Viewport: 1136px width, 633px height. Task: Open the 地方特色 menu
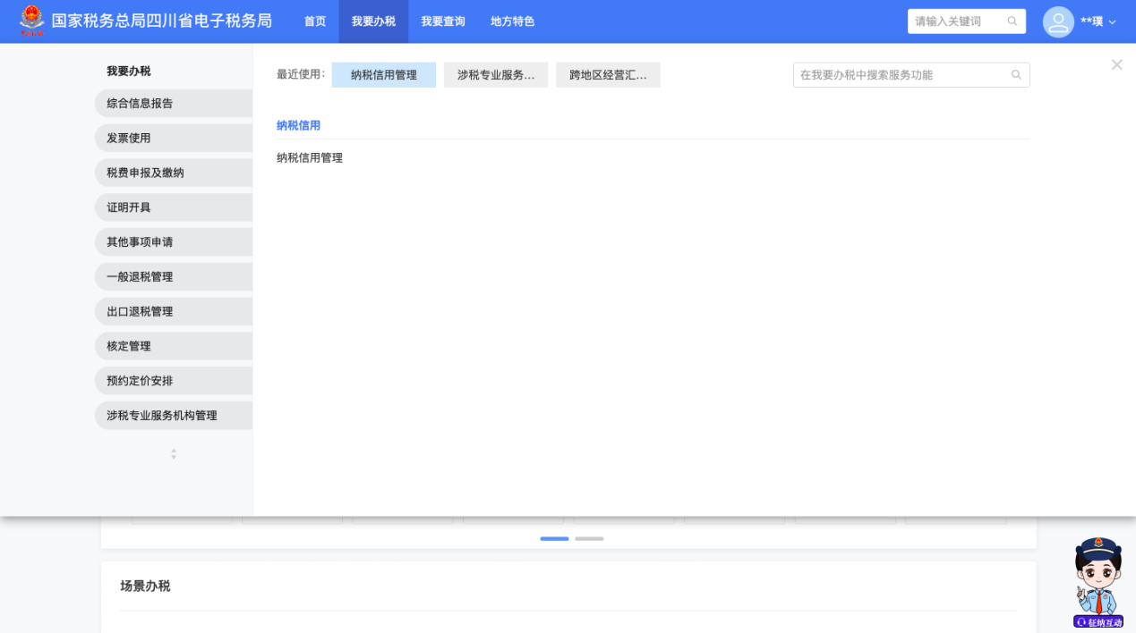click(x=512, y=21)
